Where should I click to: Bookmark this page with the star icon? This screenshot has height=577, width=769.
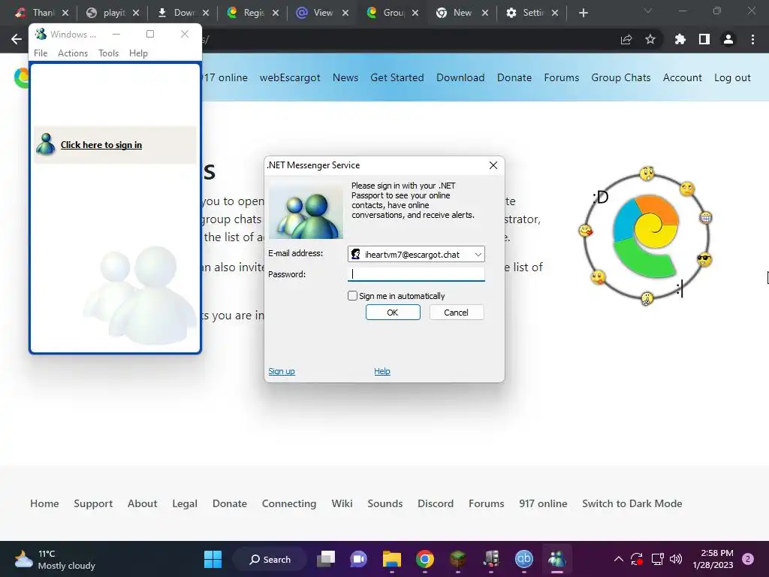[650, 39]
